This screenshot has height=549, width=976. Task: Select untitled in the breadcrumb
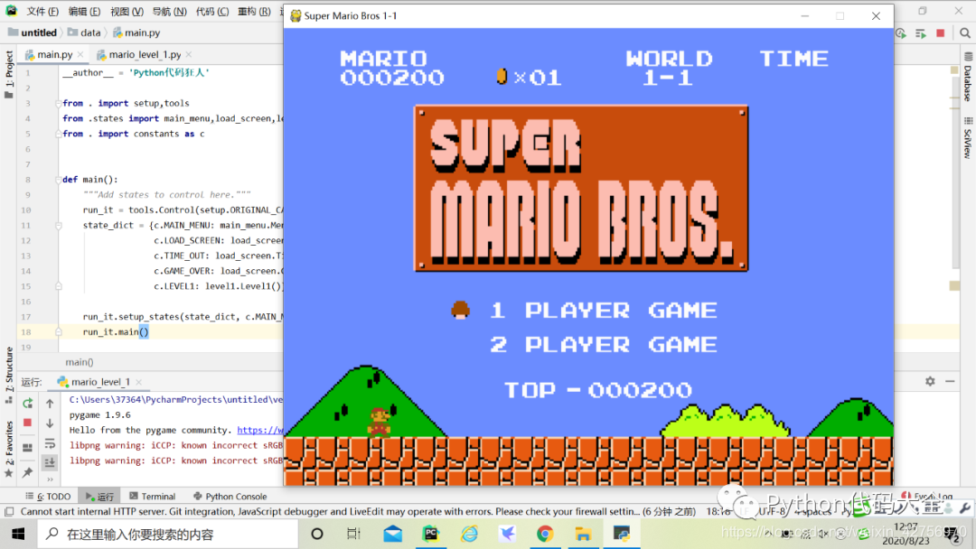pos(33,33)
